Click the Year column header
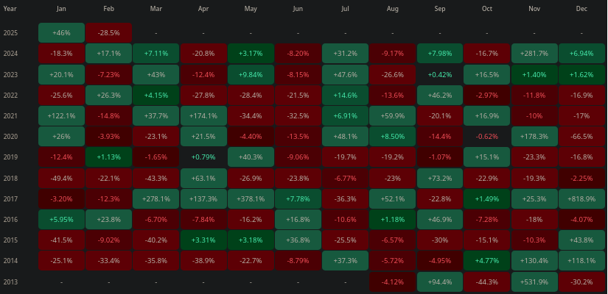The height and width of the screenshot is (294, 608). point(10,9)
